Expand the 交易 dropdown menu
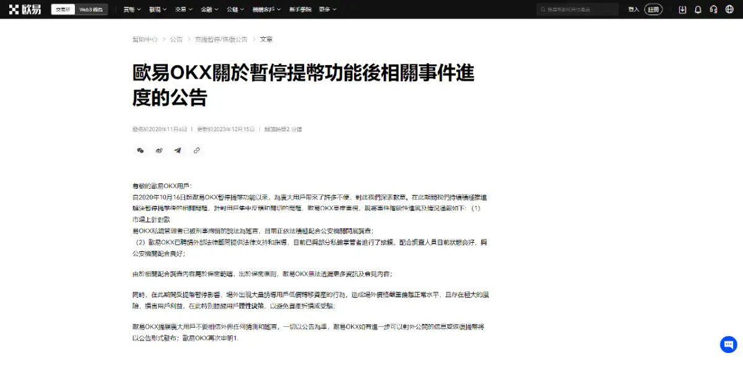The width and height of the screenshot is (743, 382). [183, 9]
